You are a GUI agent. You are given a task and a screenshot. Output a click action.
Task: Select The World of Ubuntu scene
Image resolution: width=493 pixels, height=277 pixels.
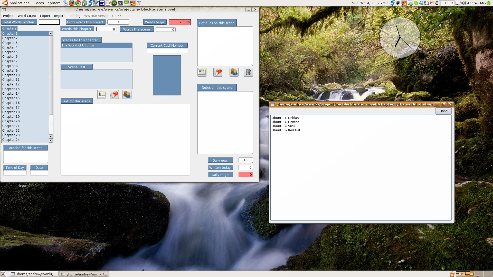(78, 45)
